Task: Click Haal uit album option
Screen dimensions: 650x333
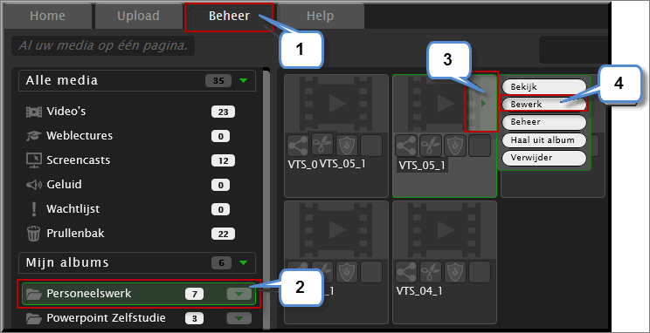Action: (x=544, y=139)
